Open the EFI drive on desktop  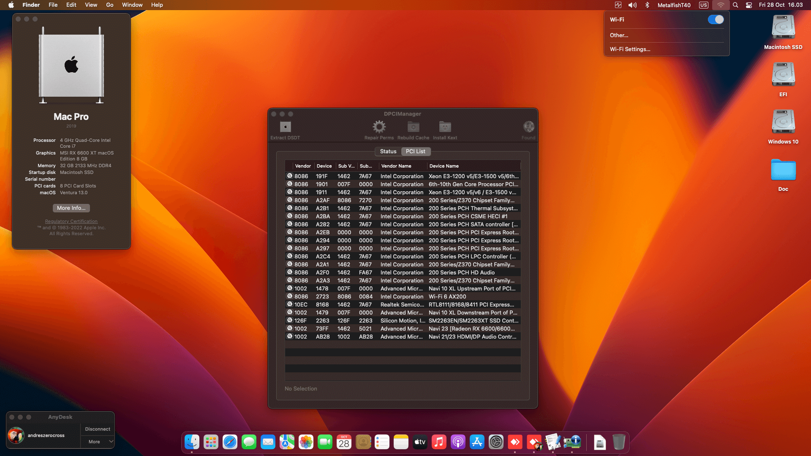pos(783,75)
